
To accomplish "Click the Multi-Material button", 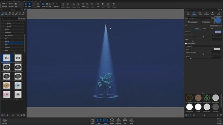I will [206, 22].
